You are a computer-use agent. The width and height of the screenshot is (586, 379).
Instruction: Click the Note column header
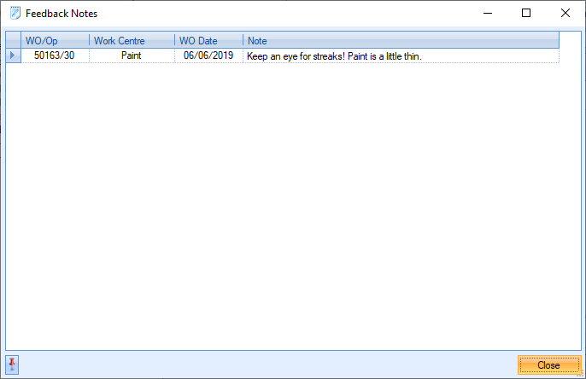[400, 40]
